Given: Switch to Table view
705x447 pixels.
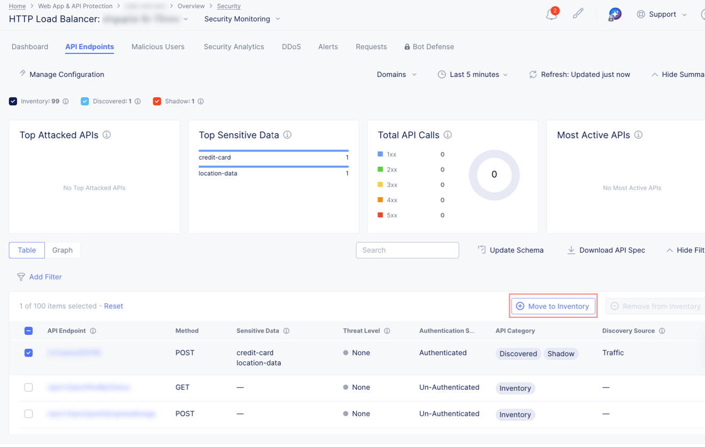Looking at the screenshot, I should click(27, 250).
